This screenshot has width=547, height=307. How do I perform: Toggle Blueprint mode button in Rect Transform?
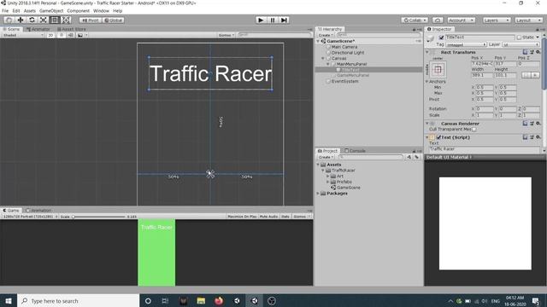pyautogui.click(x=526, y=75)
